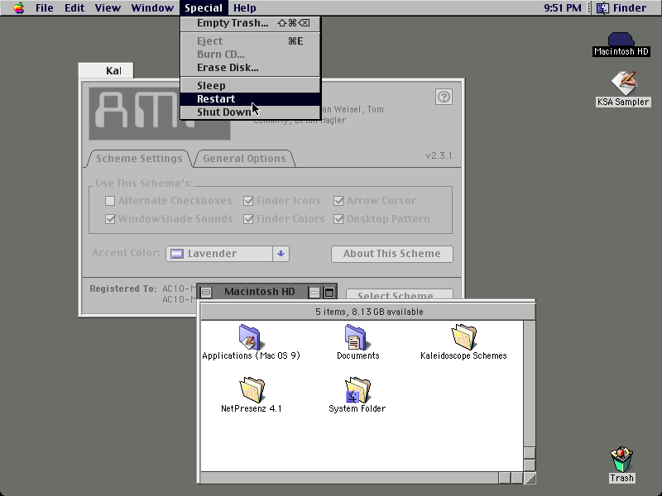Click the Macintosh HD window close box
This screenshot has width=662, height=496.
click(x=206, y=292)
